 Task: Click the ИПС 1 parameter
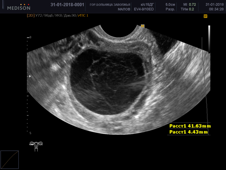click(x=83, y=16)
